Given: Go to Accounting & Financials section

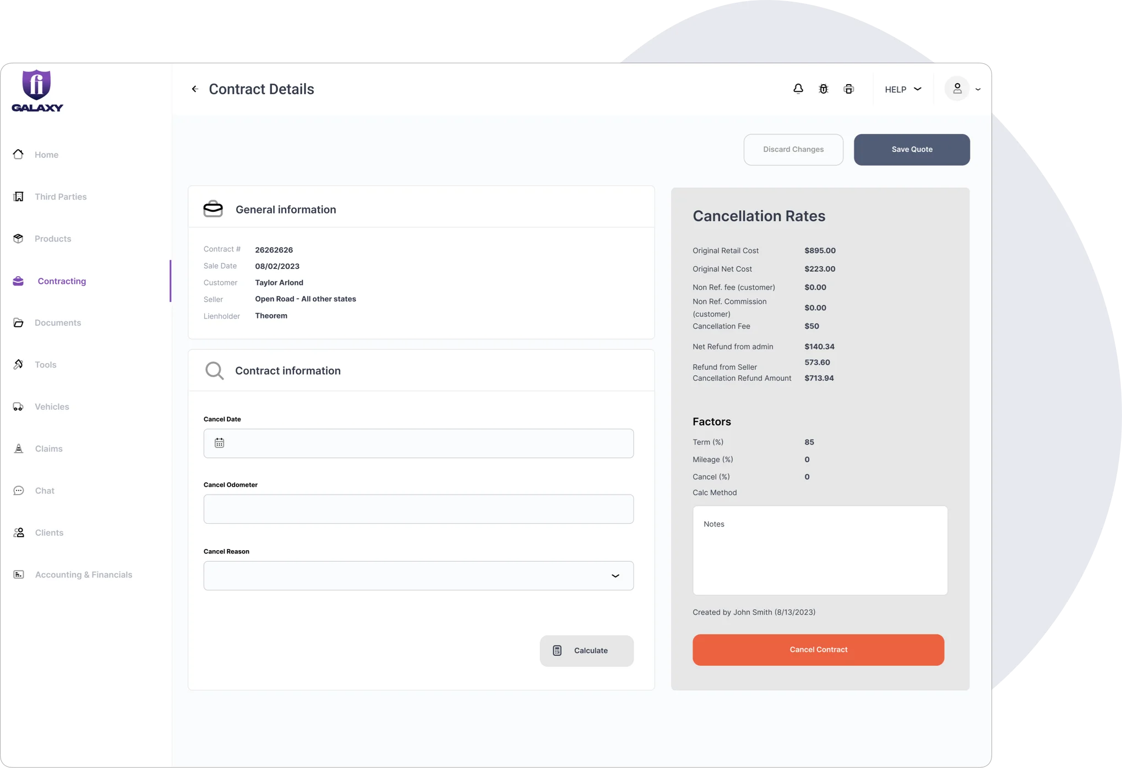Looking at the screenshot, I should click(x=83, y=575).
